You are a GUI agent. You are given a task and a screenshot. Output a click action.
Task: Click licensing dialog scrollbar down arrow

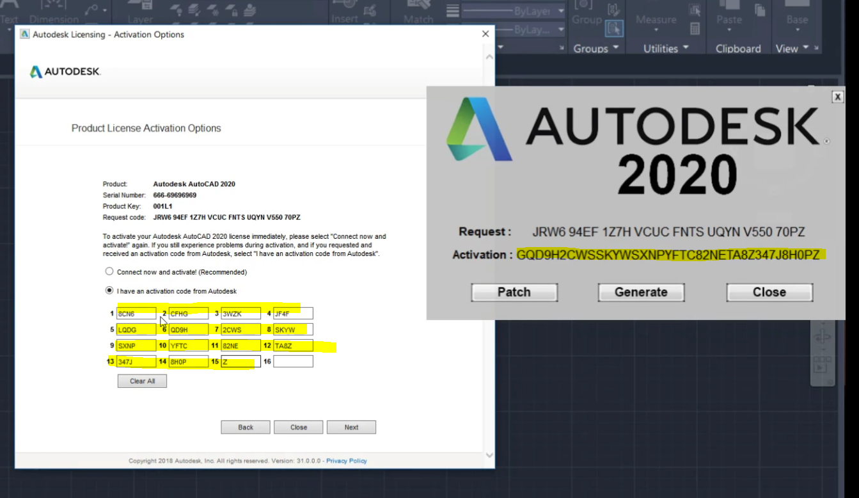(490, 455)
